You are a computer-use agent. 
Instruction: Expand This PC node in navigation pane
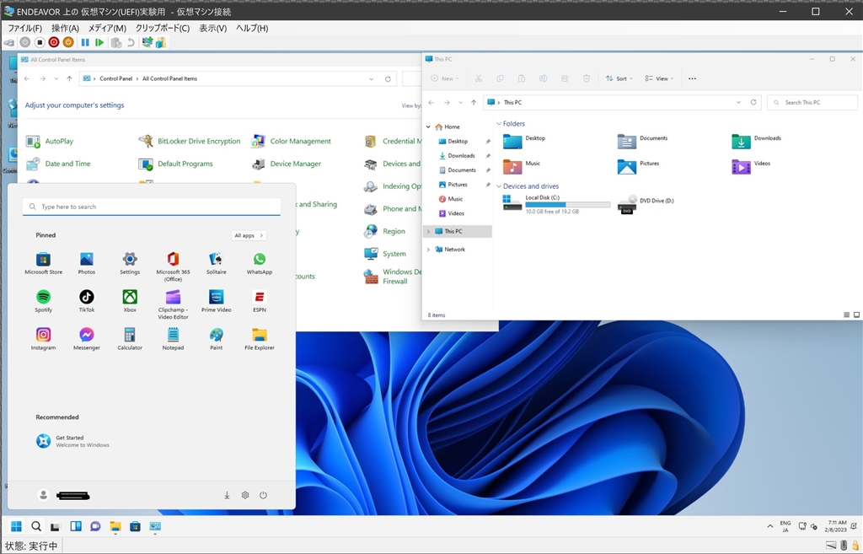pyautogui.click(x=429, y=231)
